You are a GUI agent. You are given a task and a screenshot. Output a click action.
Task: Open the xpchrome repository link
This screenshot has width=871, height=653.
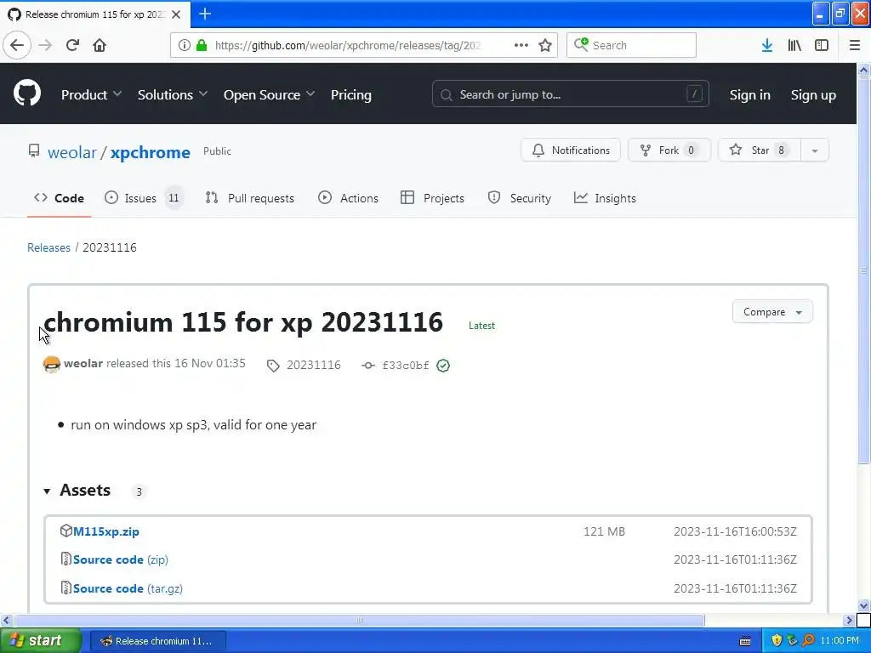pos(150,153)
